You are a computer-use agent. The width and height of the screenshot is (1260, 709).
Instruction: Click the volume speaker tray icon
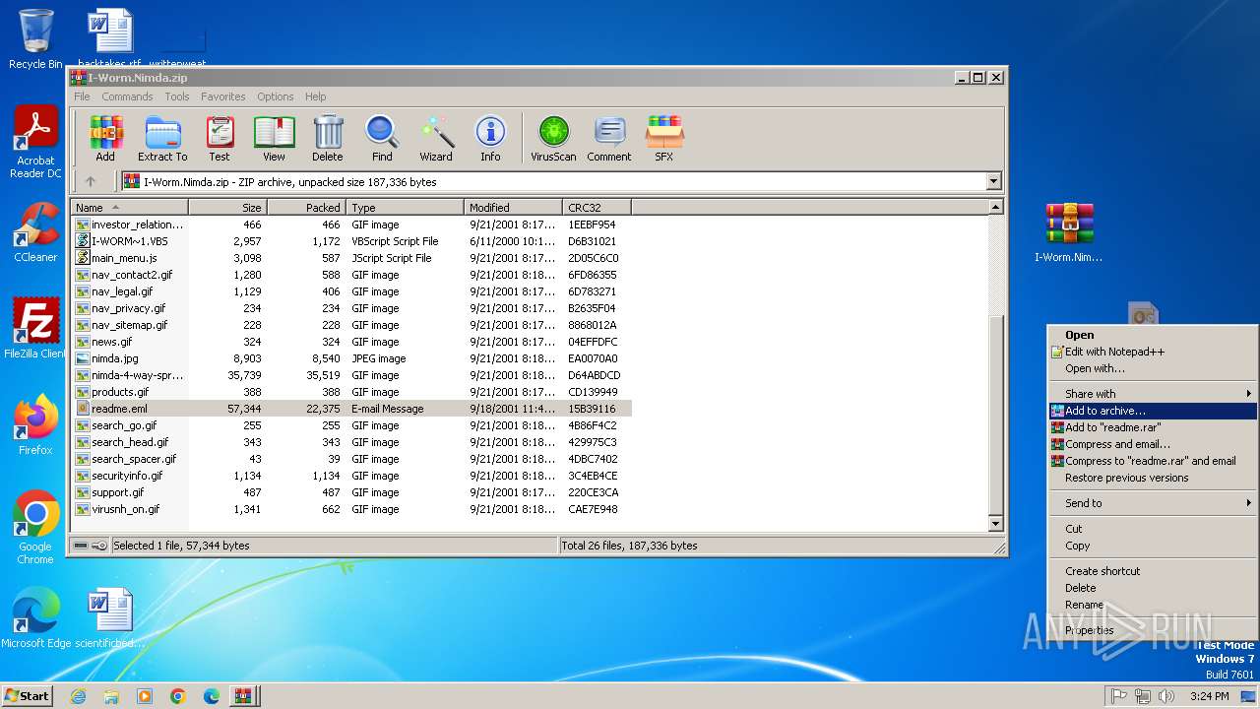click(1166, 696)
